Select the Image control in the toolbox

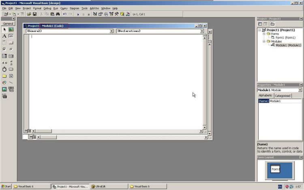pyautogui.click(x=4, y=89)
